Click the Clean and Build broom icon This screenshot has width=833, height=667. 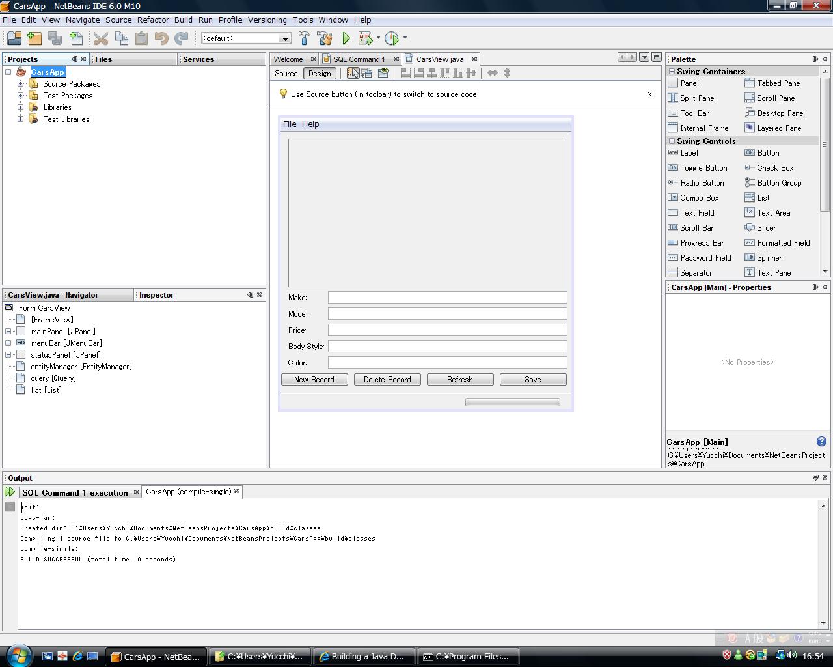[x=324, y=38]
